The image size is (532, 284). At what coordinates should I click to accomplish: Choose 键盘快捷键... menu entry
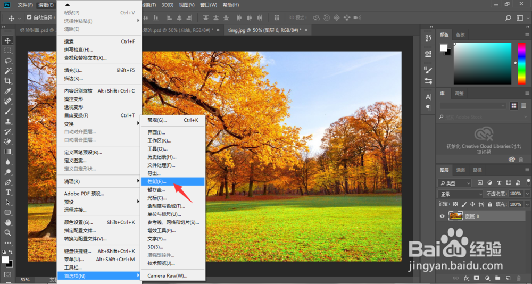[99, 251]
